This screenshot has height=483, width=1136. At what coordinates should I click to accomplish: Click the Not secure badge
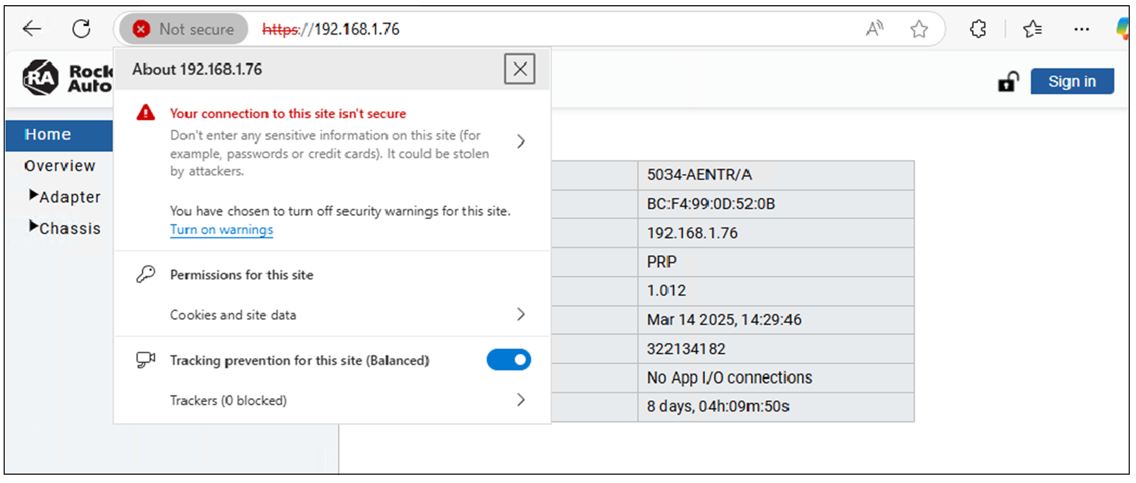tap(183, 29)
